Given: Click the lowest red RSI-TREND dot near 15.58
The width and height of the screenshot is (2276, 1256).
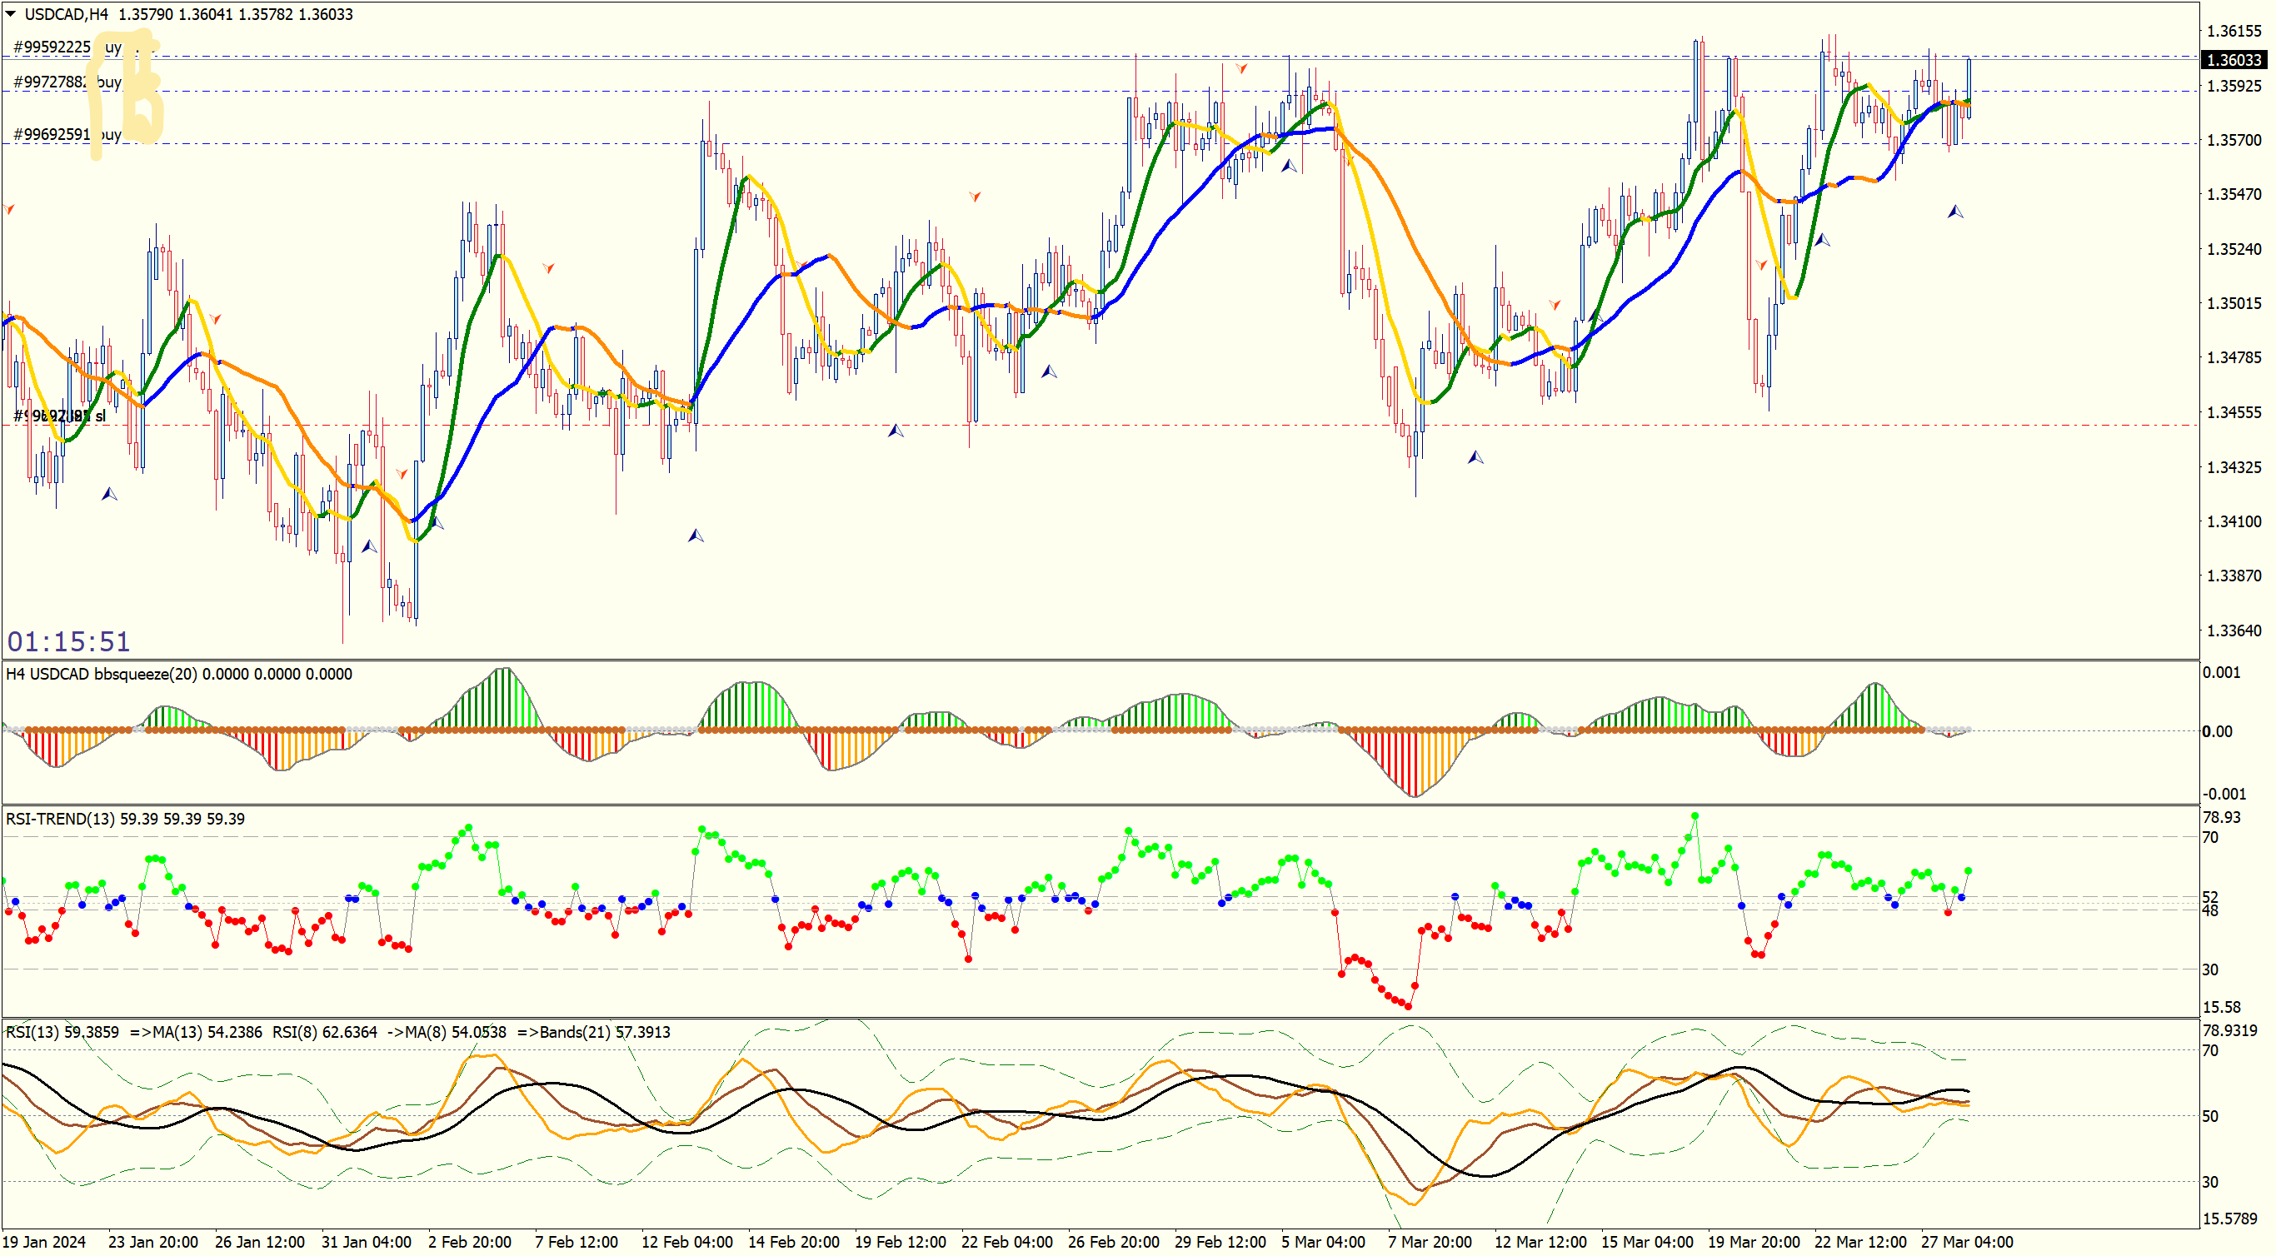Looking at the screenshot, I should (1409, 1005).
